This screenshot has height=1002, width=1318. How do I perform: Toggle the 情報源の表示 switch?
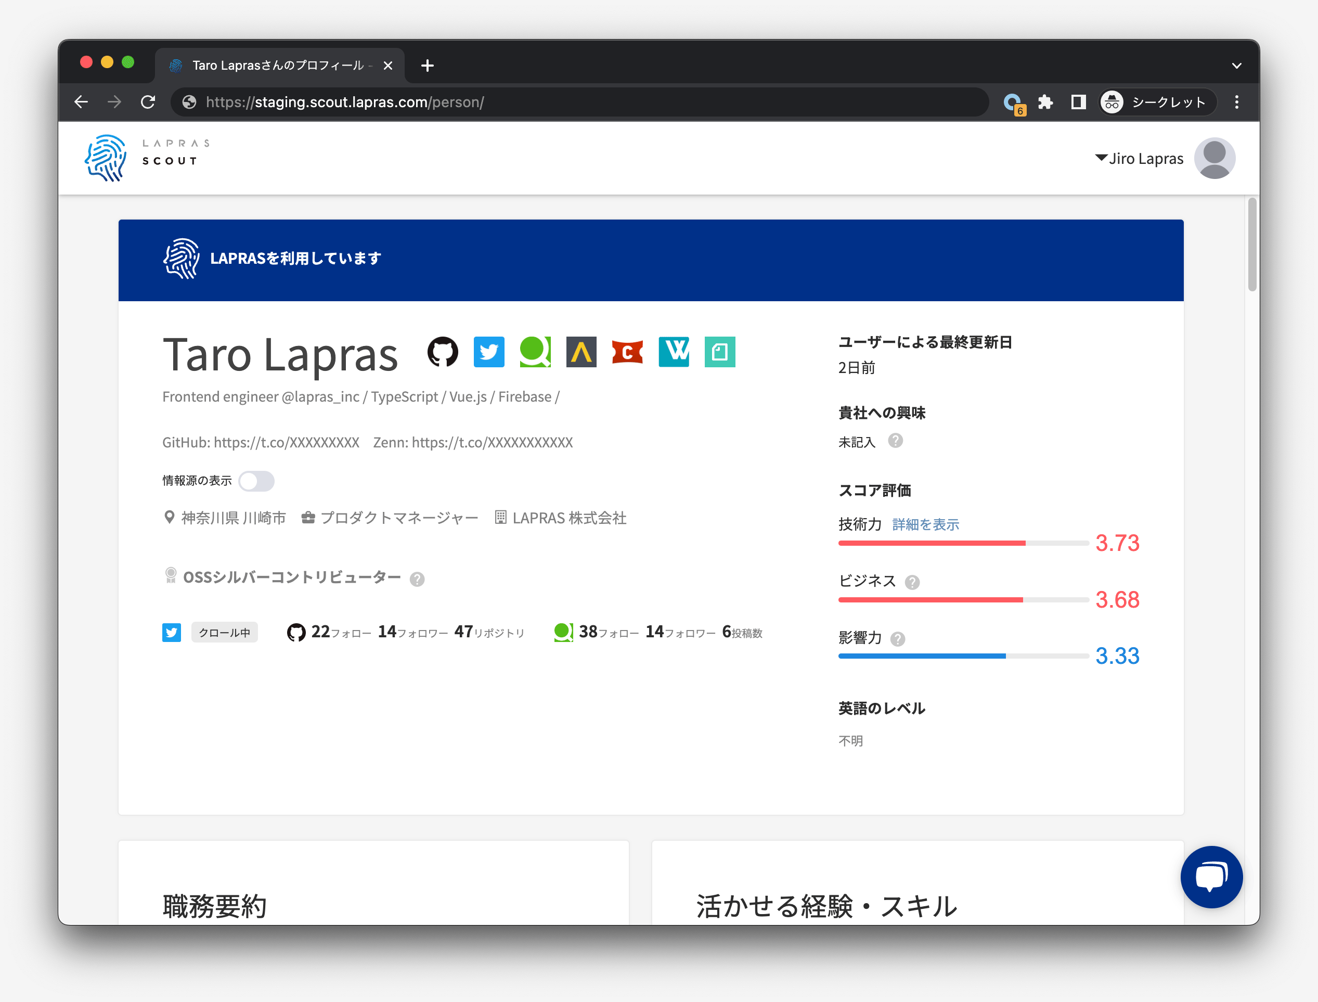click(x=256, y=481)
